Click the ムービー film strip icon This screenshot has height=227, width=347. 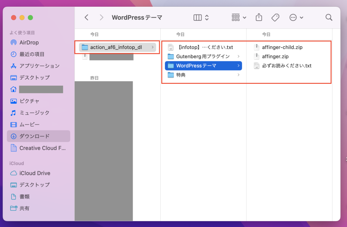[x=14, y=125]
